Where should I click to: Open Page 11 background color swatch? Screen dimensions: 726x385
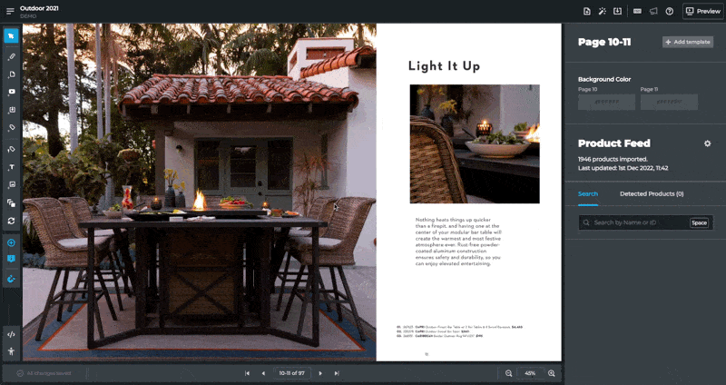click(x=667, y=103)
